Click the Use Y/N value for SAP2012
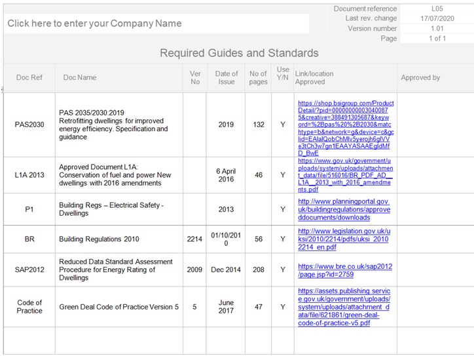The width and height of the screenshot is (474, 356). [283, 269]
